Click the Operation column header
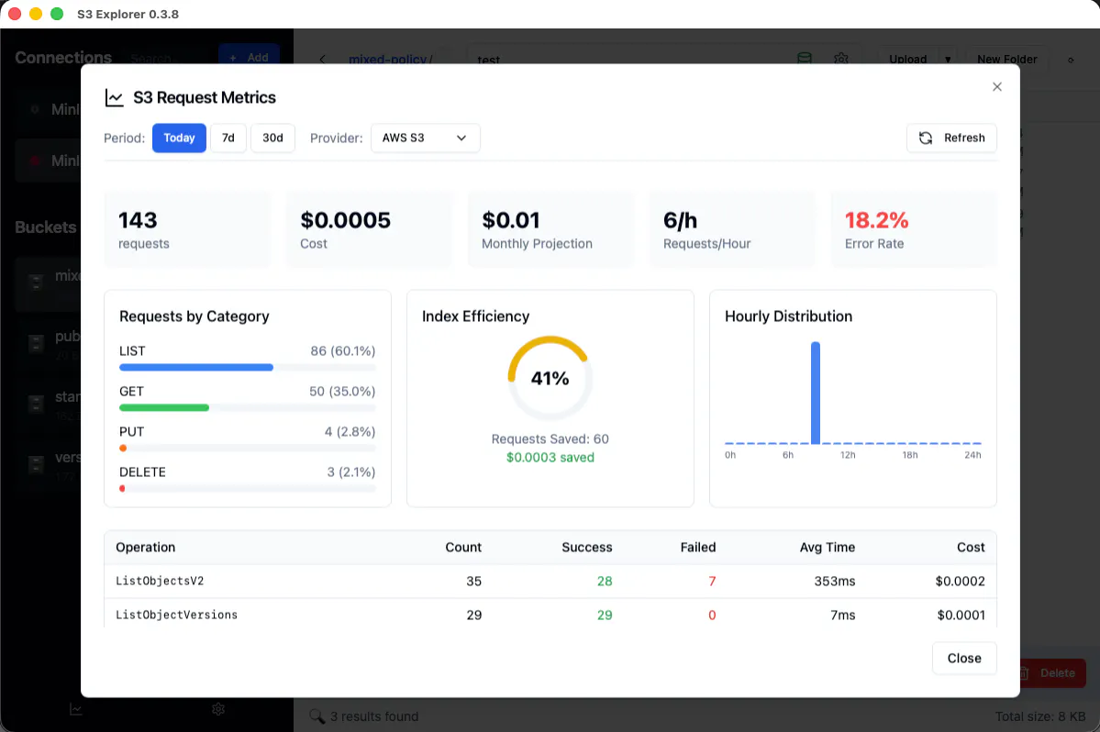 click(x=145, y=548)
